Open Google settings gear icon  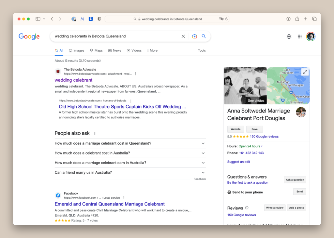click(289, 36)
